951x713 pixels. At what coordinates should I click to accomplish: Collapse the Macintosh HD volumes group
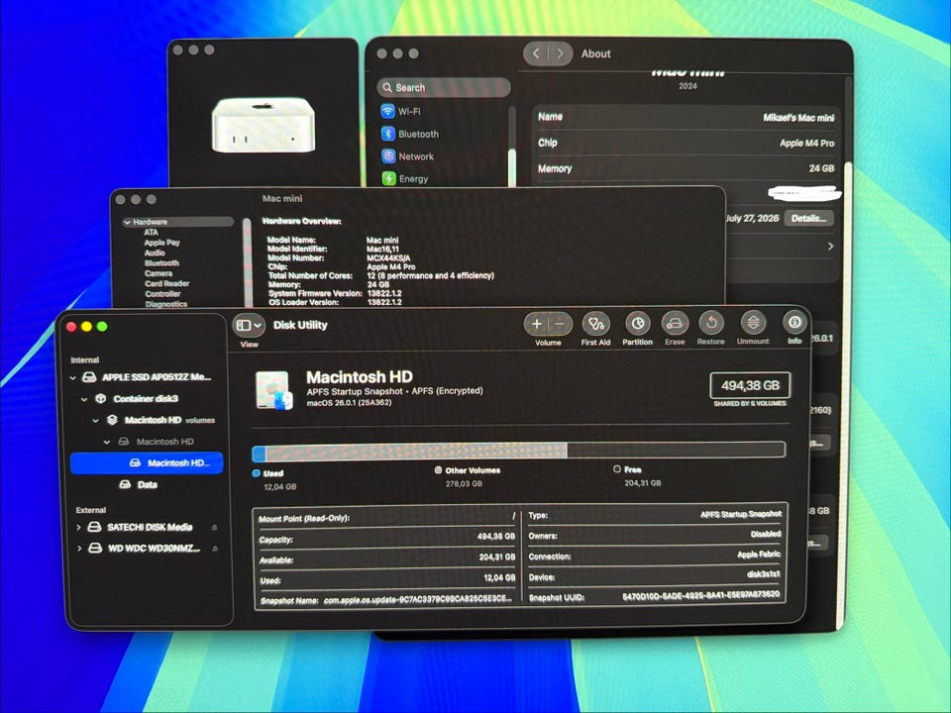click(x=95, y=420)
